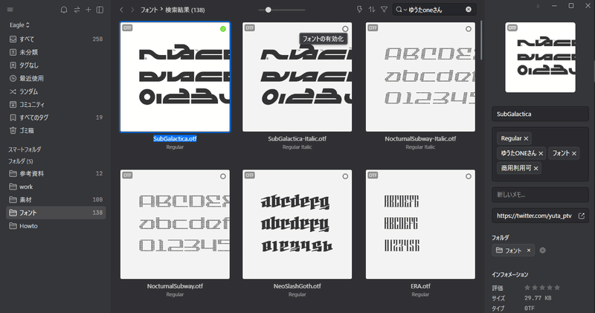Open notifications bell
The width and height of the screenshot is (595, 313).
coord(64,10)
